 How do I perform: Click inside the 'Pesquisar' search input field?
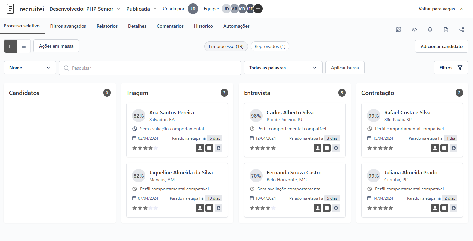coord(150,67)
